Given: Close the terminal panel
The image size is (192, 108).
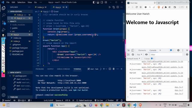Looking at the screenshot, I should [x=121, y=69].
